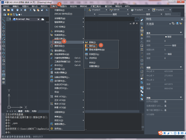The height and width of the screenshot is (140, 186).
Task: Expand the 自定义(C) submenu
Action: click(x=67, y=121)
